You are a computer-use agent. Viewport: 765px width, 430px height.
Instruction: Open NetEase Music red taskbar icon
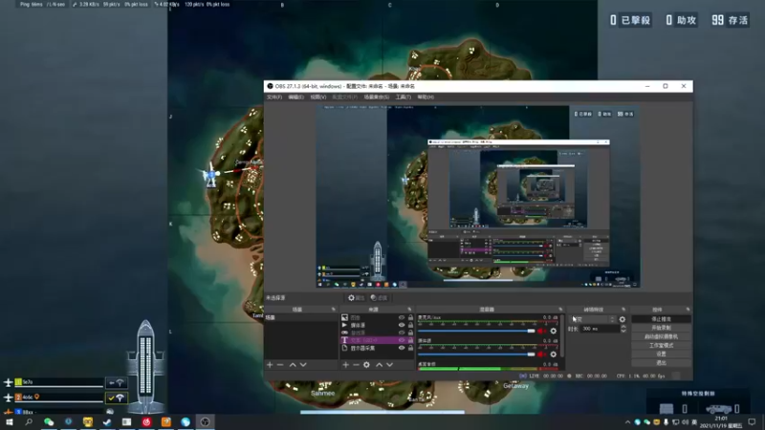[x=146, y=421]
